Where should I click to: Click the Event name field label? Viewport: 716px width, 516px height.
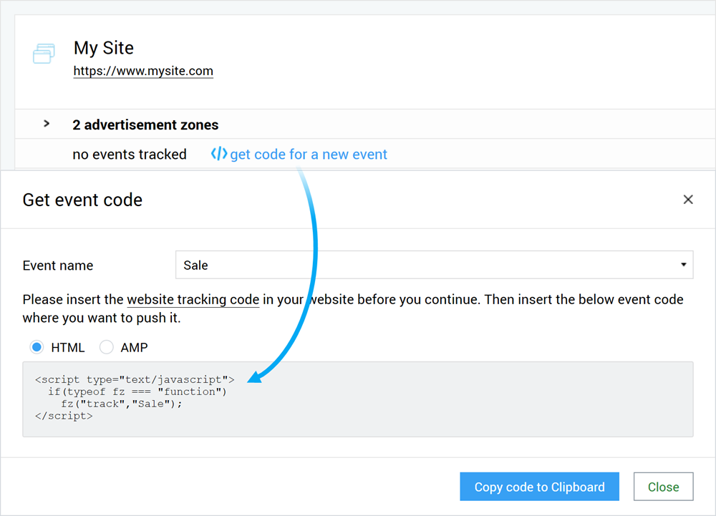click(58, 266)
